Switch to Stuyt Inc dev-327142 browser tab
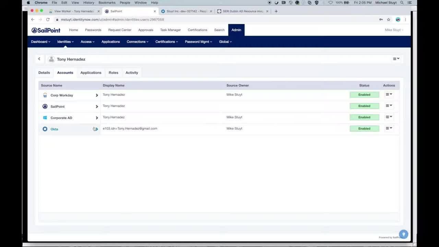 [187, 11]
